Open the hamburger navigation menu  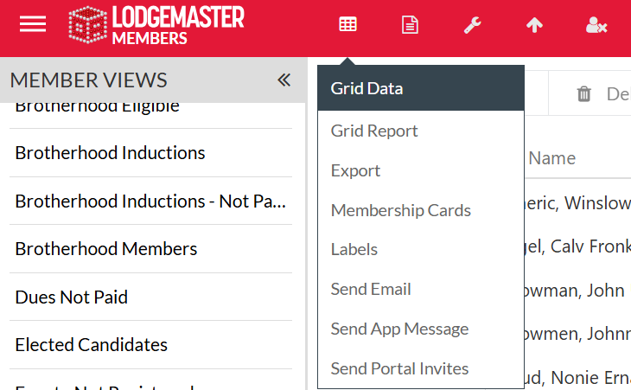pyautogui.click(x=33, y=24)
